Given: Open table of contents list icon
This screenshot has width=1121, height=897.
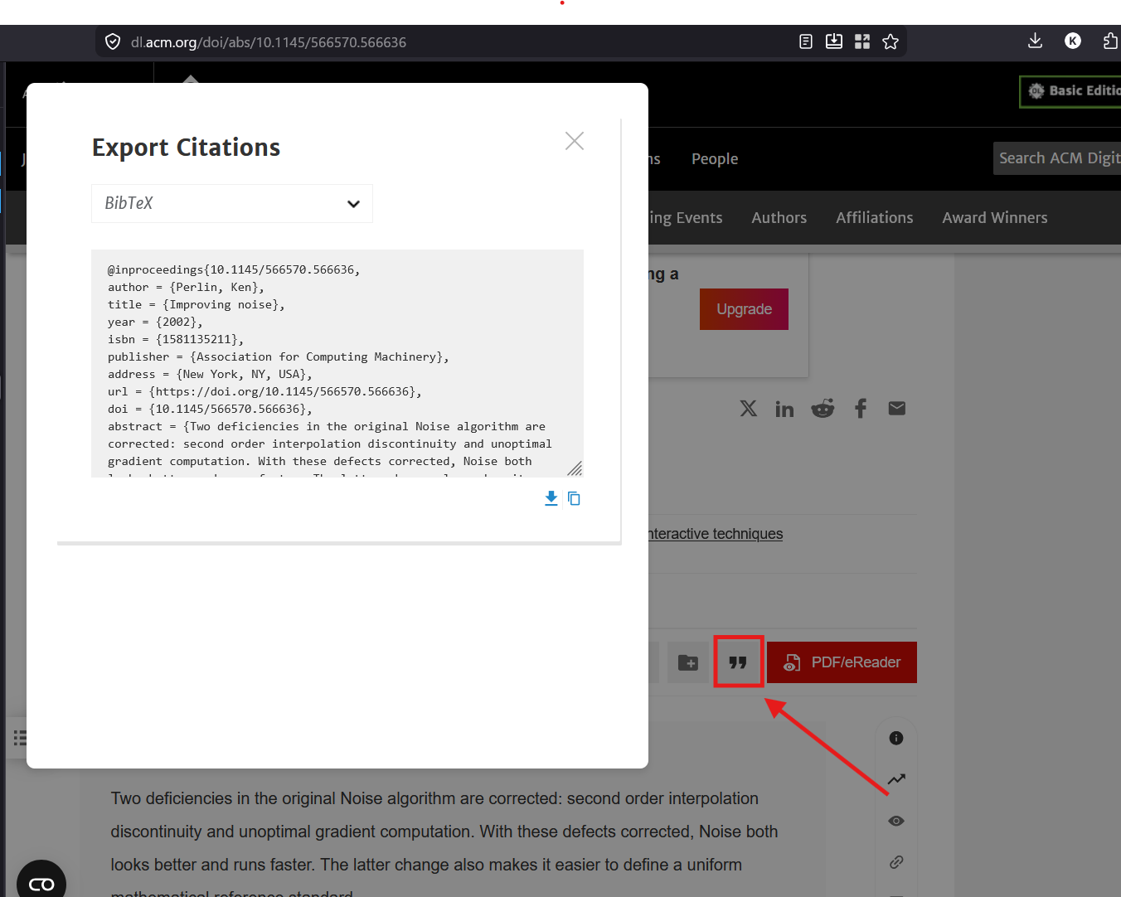Looking at the screenshot, I should click(x=20, y=737).
